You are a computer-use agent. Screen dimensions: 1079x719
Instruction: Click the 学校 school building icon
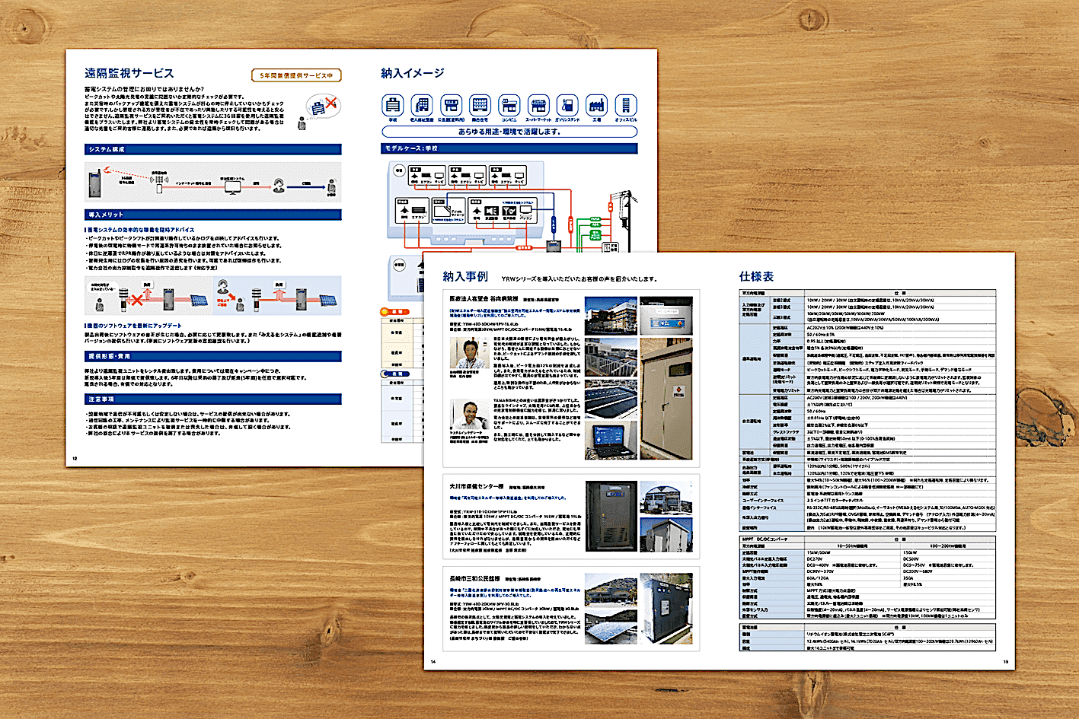pos(393,105)
